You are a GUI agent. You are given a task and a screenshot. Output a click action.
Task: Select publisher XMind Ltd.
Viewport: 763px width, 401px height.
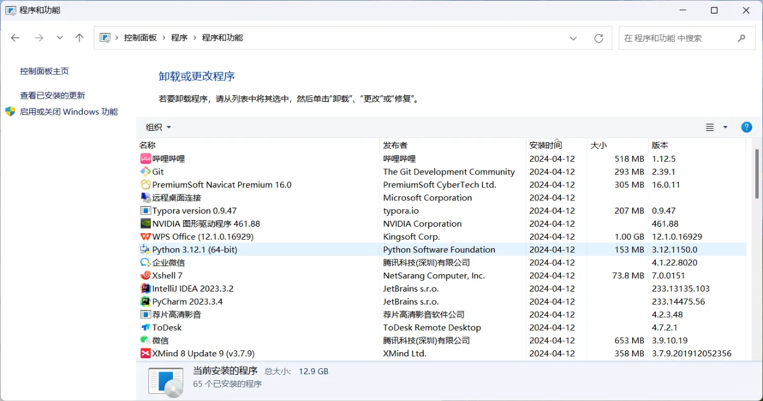tap(405, 353)
